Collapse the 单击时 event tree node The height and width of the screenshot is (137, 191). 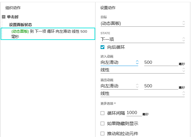pos(4,17)
